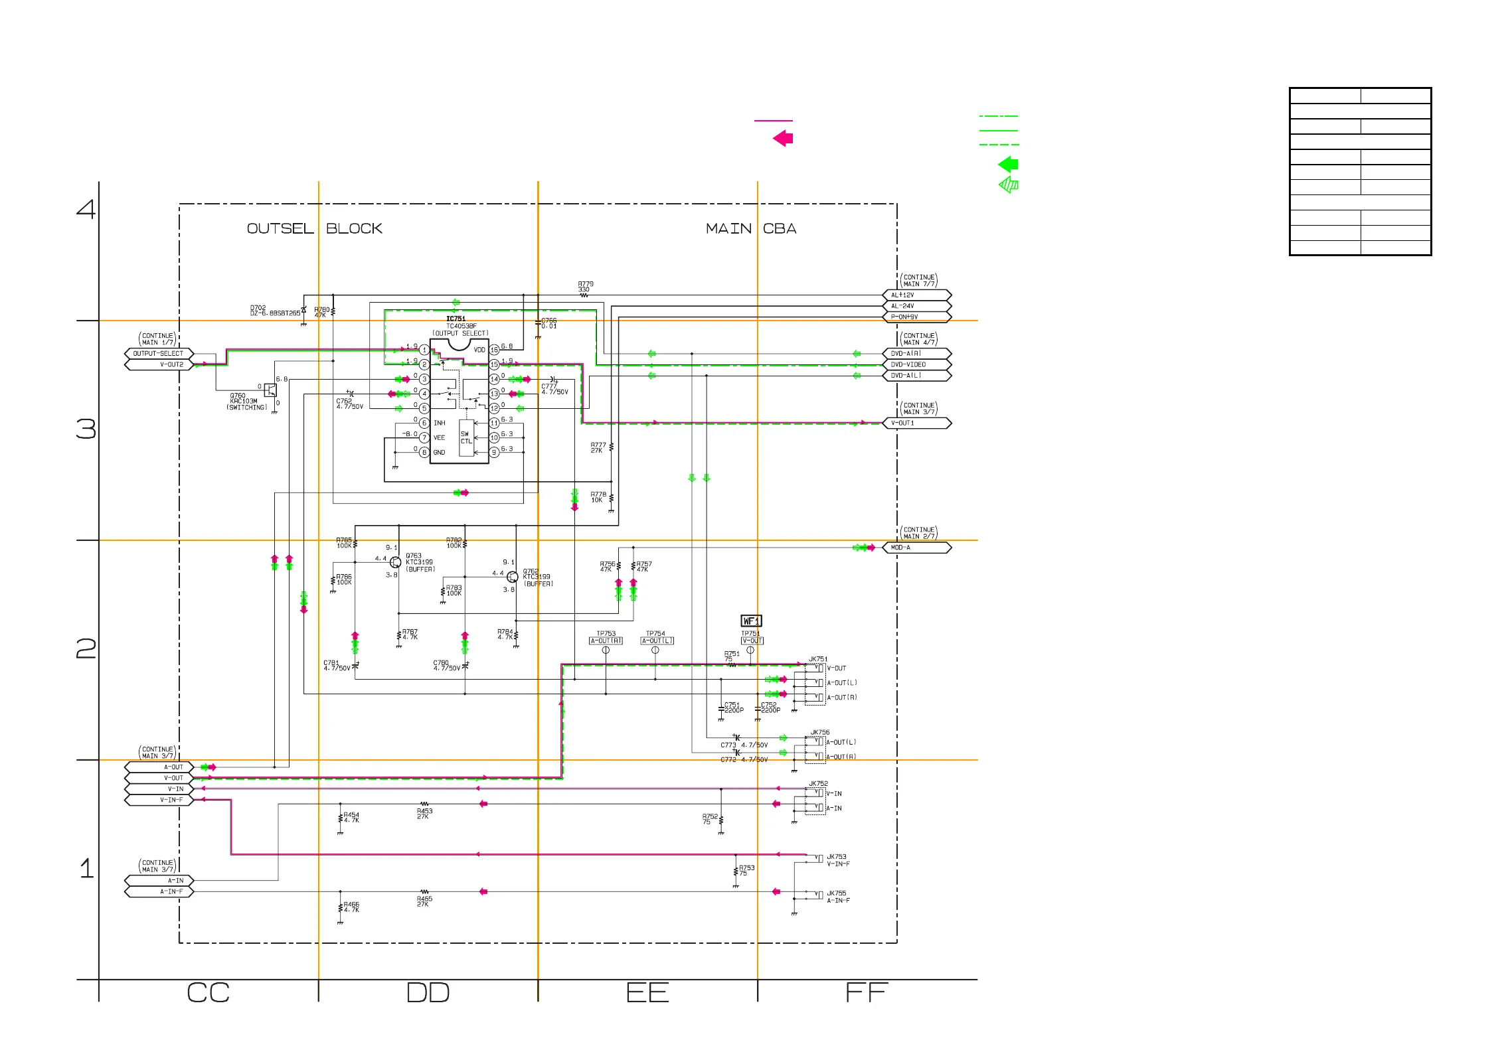Screen dimensions: 1506x1054
Task: Click the D702 zener diode symbol
Action: click(x=303, y=311)
